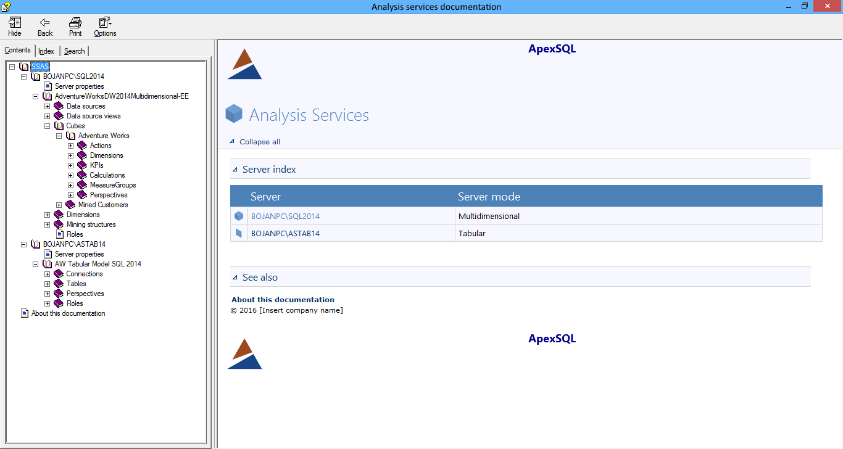The width and height of the screenshot is (843, 449).
Task: Open the About this documentation link
Action: tap(283, 300)
